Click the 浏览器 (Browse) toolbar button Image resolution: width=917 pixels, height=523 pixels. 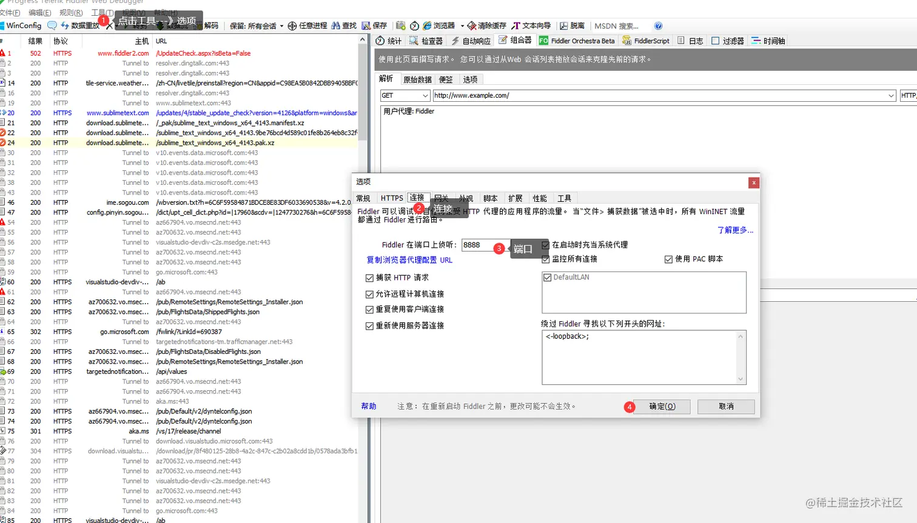(x=439, y=25)
